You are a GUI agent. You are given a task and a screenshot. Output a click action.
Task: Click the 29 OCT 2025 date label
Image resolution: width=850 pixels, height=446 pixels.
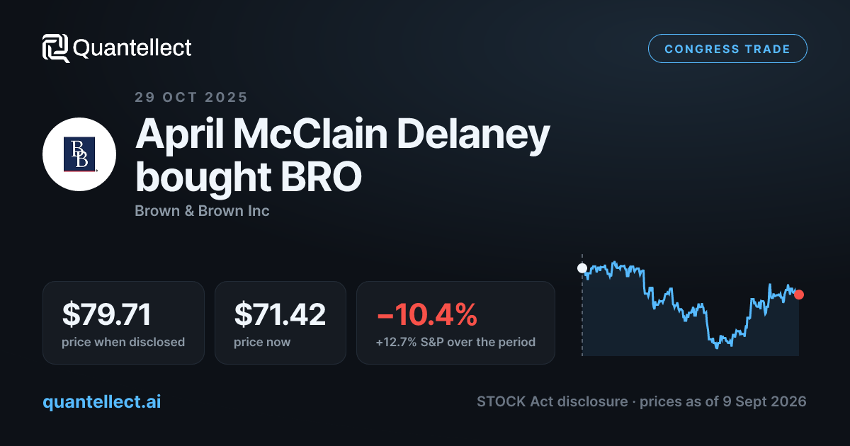coord(191,97)
